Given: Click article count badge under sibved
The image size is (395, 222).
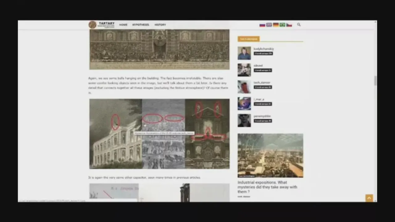Looking at the screenshot, I should click(263, 70).
